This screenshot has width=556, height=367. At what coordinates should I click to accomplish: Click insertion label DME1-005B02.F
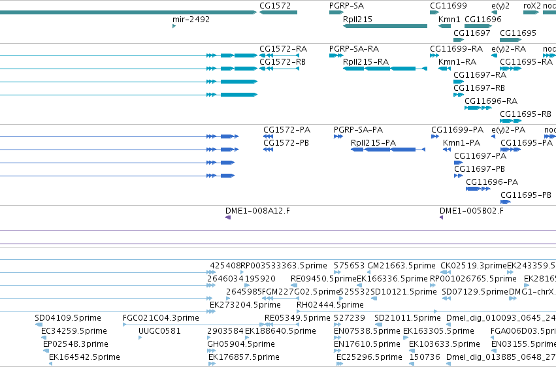point(471,211)
